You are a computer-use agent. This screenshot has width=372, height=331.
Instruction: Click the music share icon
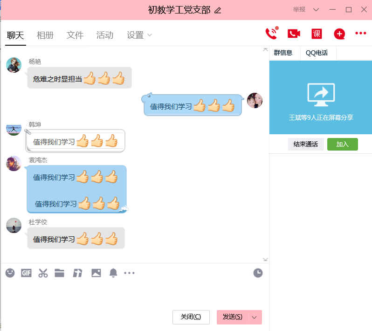pyautogui.click(x=77, y=273)
